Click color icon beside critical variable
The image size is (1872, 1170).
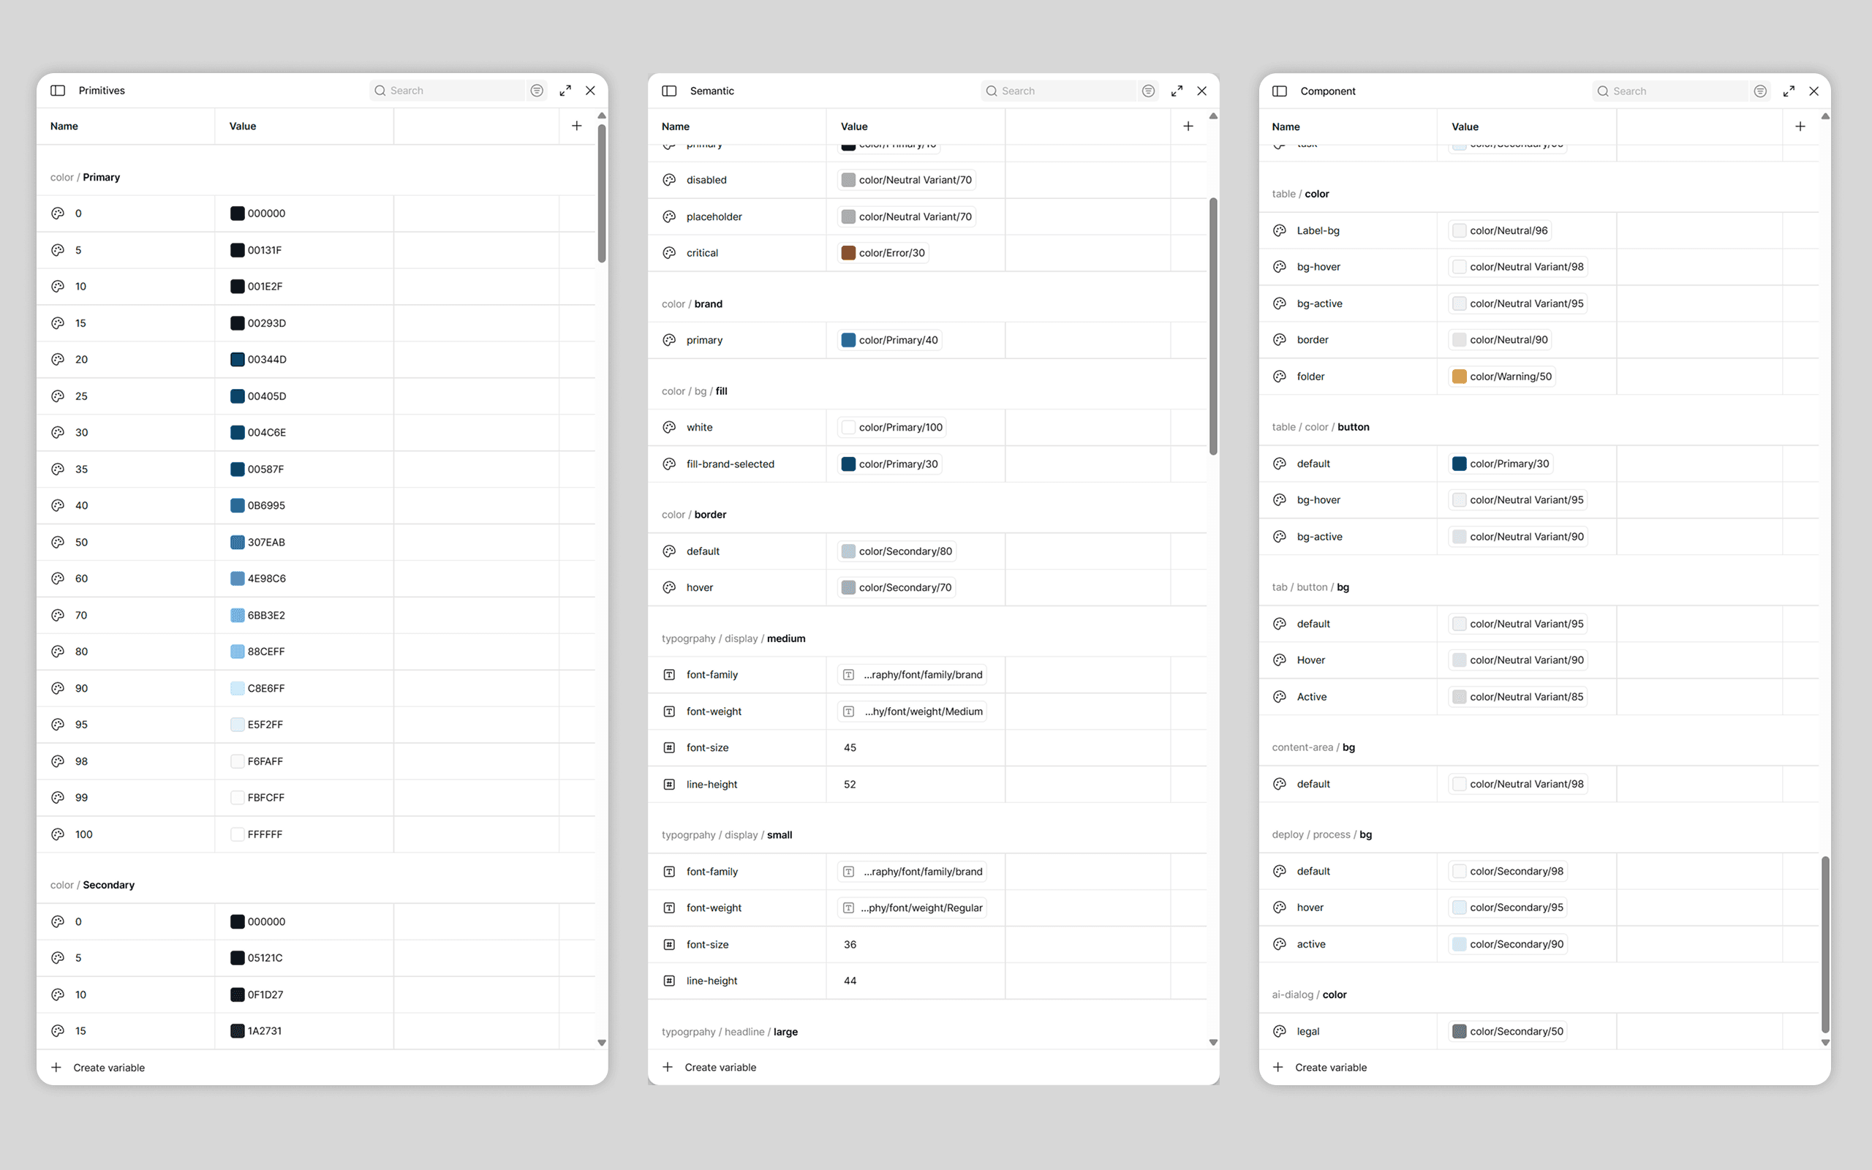coord(669,253)
